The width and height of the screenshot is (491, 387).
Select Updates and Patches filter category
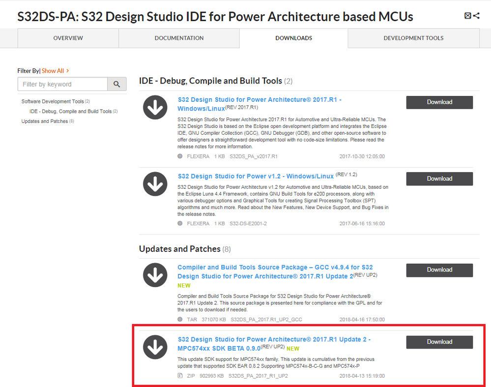45,121
